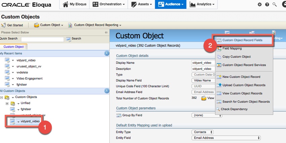The image size is (286, 143).
Task: Collapse the All Custom Objects section
Action: pyautogui.click(x=107, y=91)
